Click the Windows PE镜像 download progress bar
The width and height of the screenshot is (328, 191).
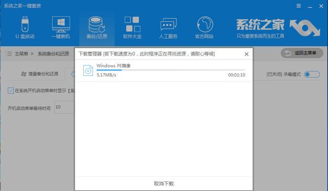pyautogui.click(x=171, y=70)
